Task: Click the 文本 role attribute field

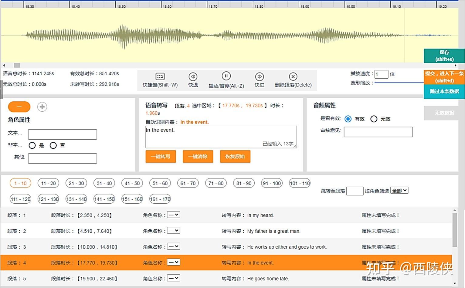Action: (x=63, y=134)
